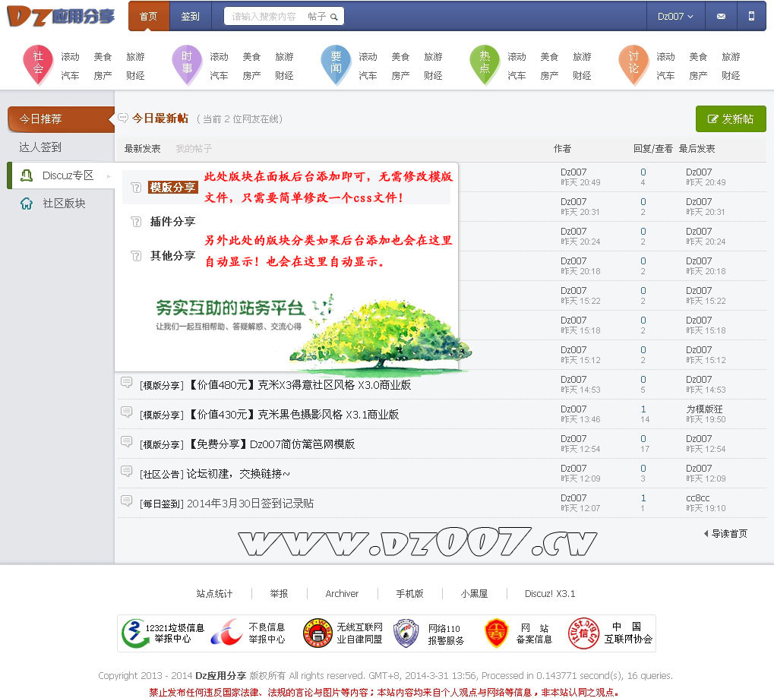
Task: Click 美食 under the 要闻 section
Action: (x=400, y=57)
